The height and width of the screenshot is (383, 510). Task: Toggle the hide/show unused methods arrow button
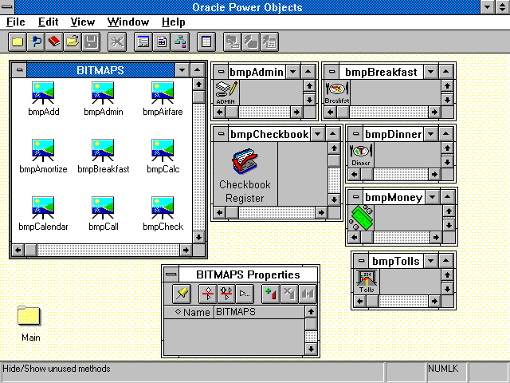[x=245, y=294]
